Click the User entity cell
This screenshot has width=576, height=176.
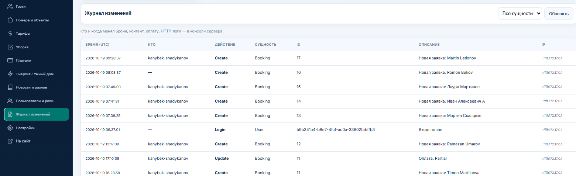tap(259, 130)
